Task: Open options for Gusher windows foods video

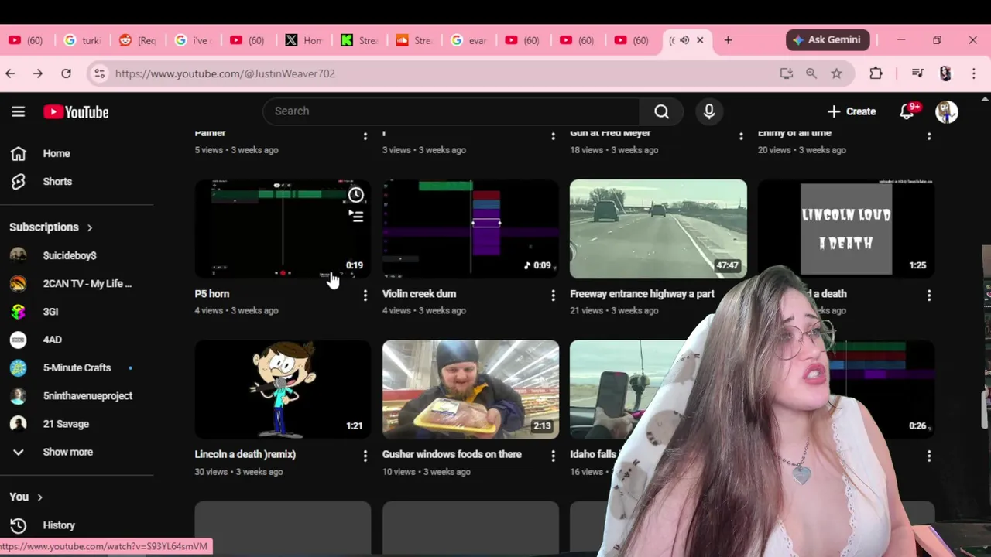Action: [x=553, y=456]
